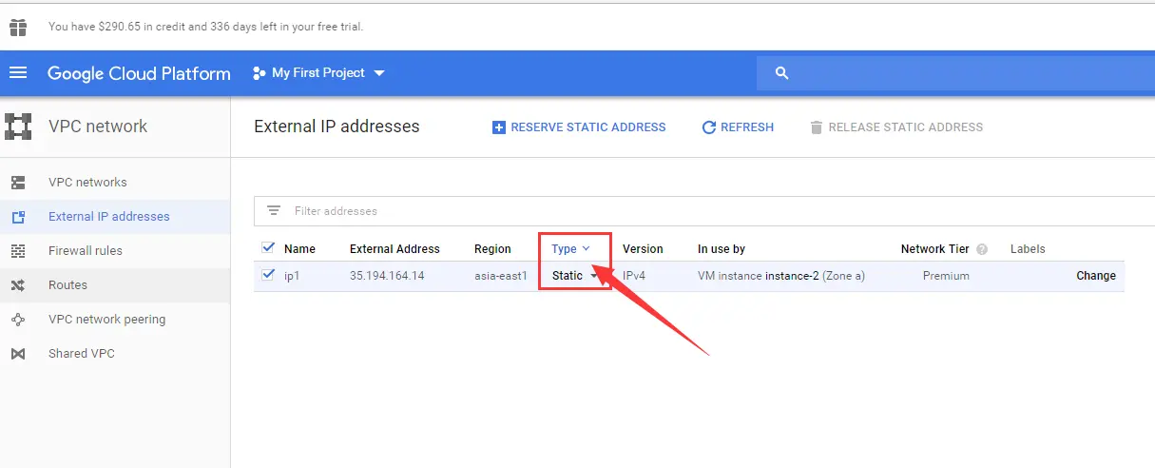
Task: Open the instance-2 link
Action: [792, 276]
